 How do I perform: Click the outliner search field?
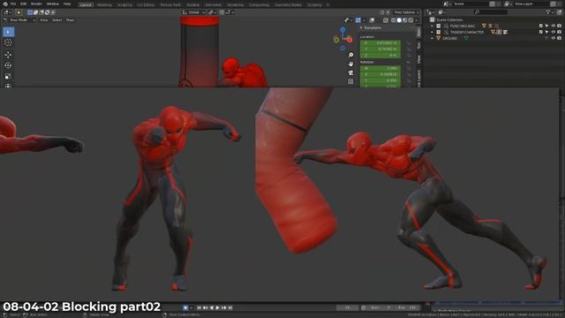491,12
